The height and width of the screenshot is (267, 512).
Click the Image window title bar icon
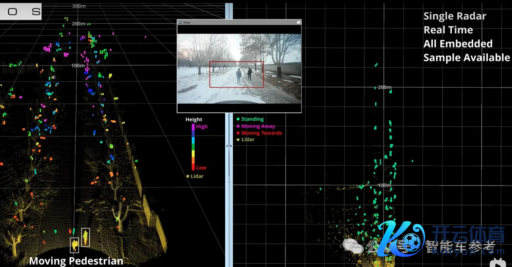point(180,22)
